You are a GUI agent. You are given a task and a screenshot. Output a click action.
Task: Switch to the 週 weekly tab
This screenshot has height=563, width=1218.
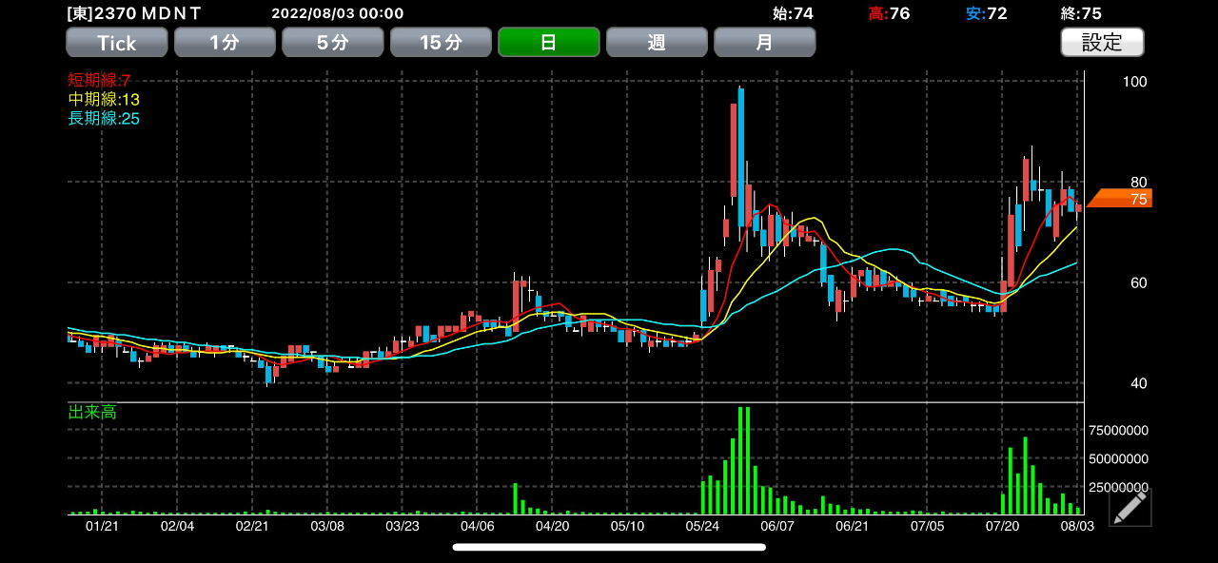click(x=657, y=42)
